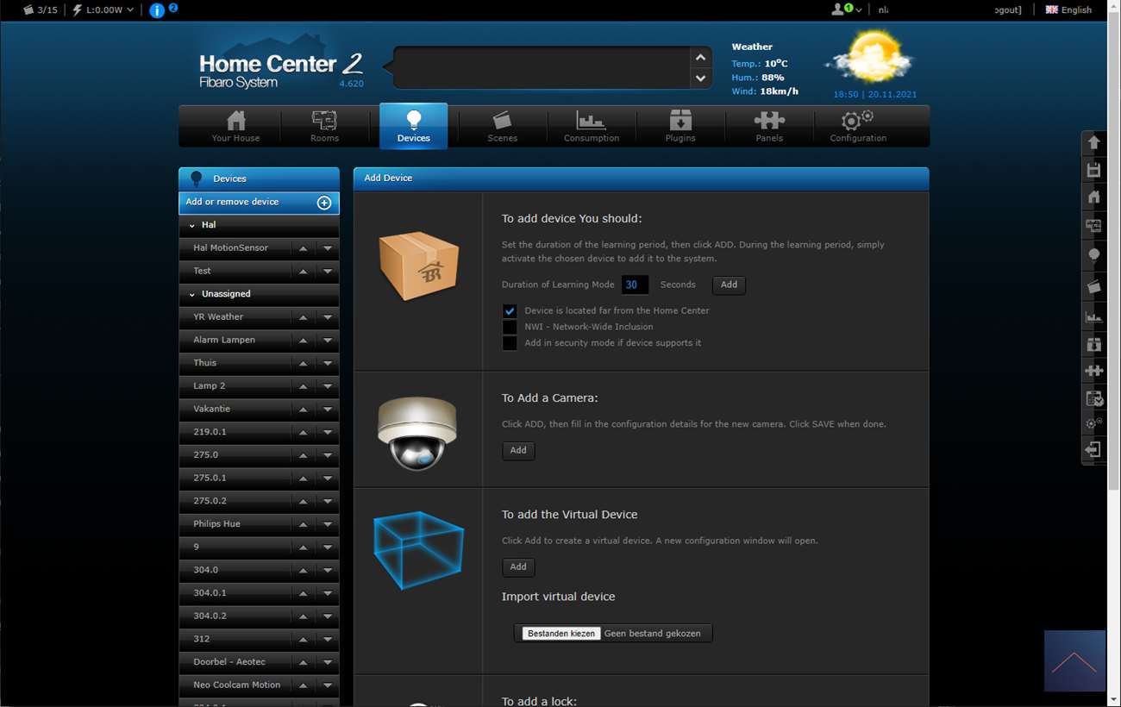Move Doorbel - Aeotec down

[328, 662]
